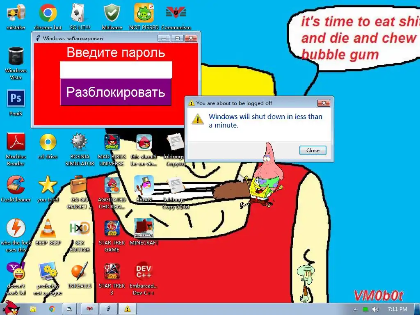The image size is (420, 315).
Task: Minimize the 'Windows заблокирован' window
Action: [164, 38]
